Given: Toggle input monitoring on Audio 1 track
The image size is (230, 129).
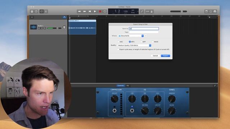Looking at the screenshot, I should point(45,28).
